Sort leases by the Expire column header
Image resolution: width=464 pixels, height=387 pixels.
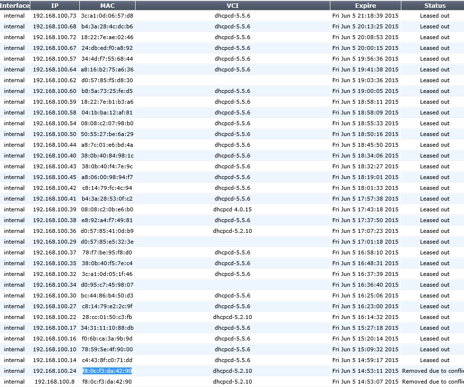[366, 5]
